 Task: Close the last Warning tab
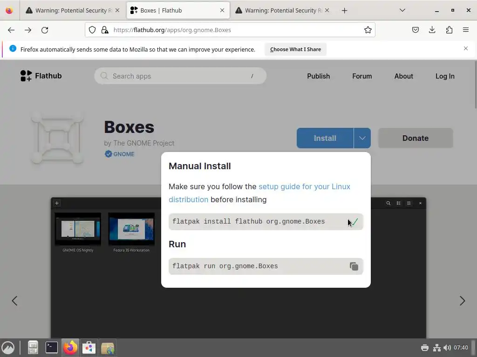coord(327,10)
